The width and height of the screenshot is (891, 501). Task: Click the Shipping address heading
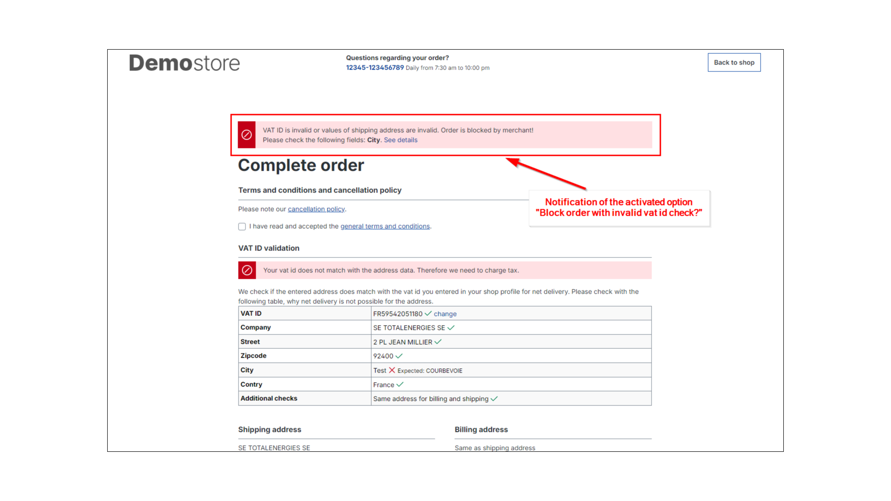click(270, 430)
